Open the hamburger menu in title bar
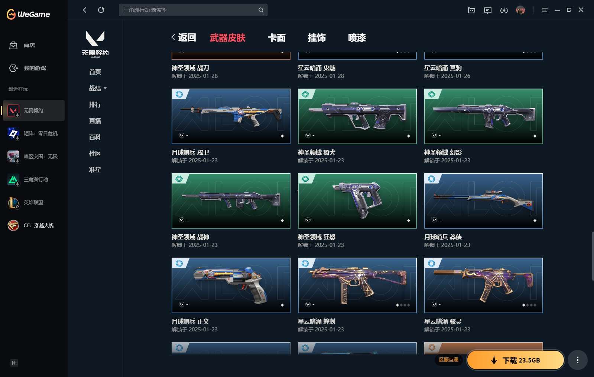 pos(545,10)
